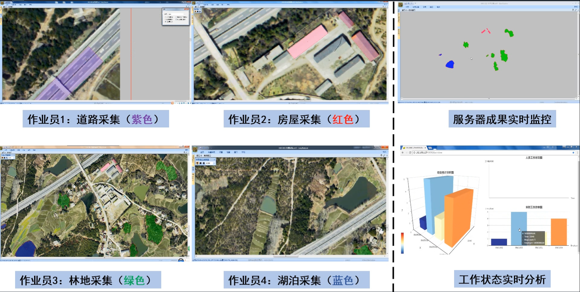580x292 pixels.
Task: Close the semi-automatic tool panel
Action: [214, 160]
